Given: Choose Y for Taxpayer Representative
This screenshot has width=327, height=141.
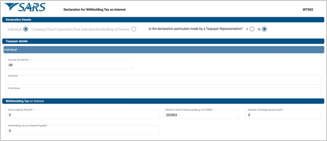Looking at the screenshot, I should coord(252,29).
